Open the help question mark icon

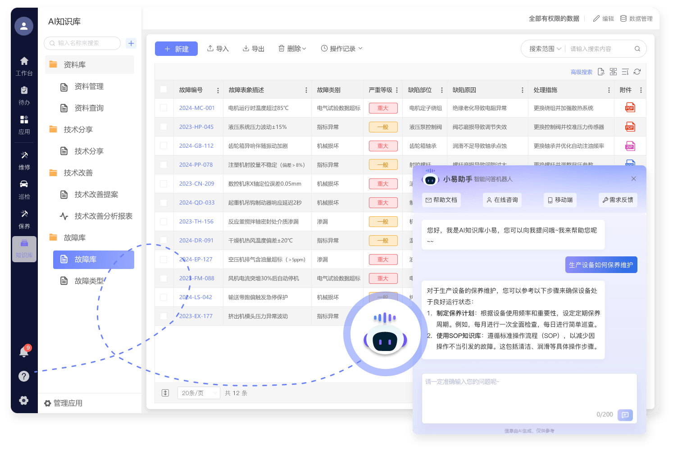coord(24,376)
